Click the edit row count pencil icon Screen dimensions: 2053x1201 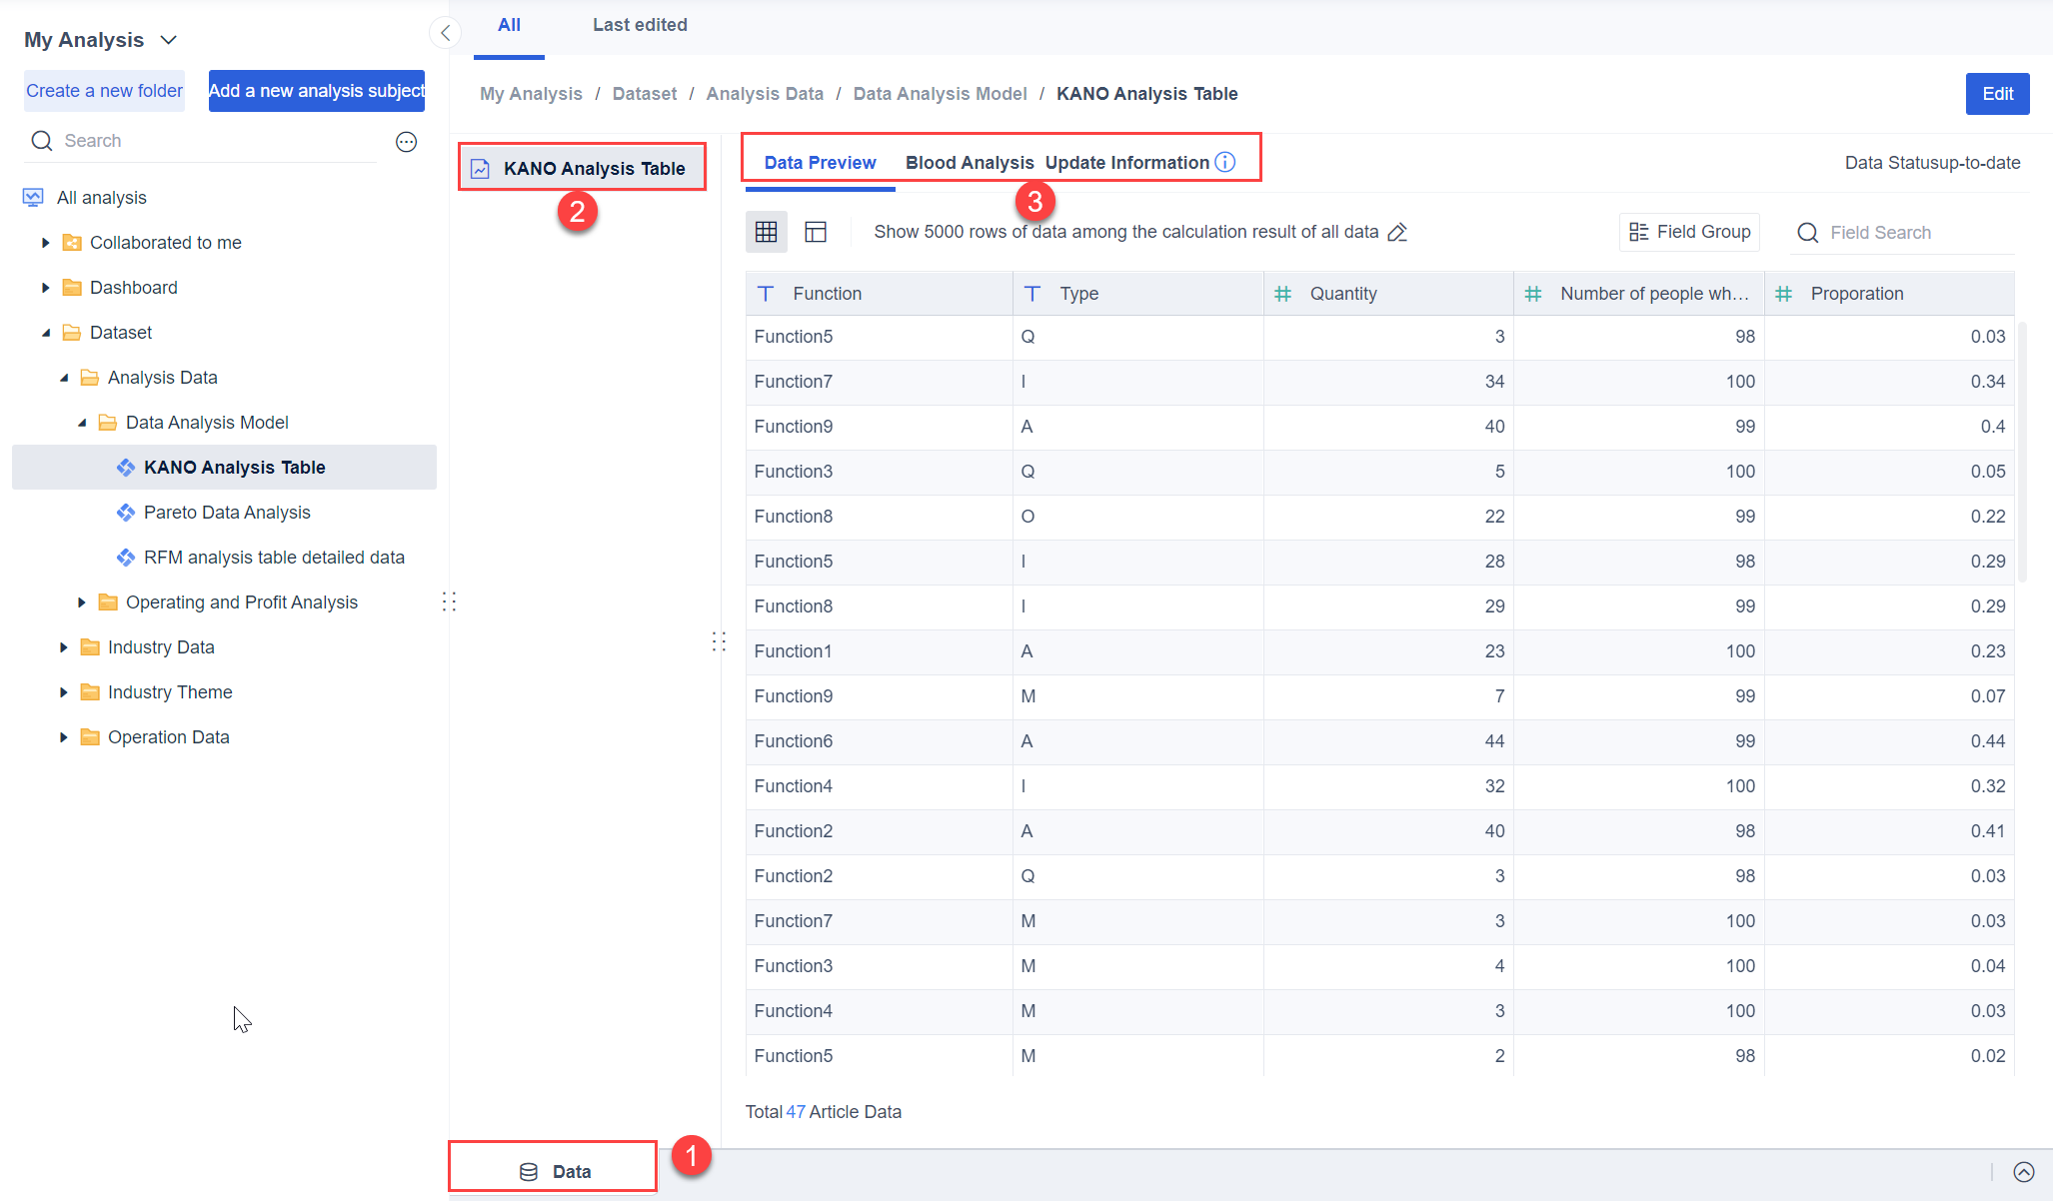click(x=1397, y=232)
